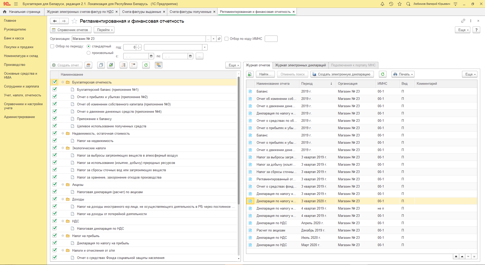Click the check all reports icon
This screenshot has height=265, width=485.
(111, 65)
